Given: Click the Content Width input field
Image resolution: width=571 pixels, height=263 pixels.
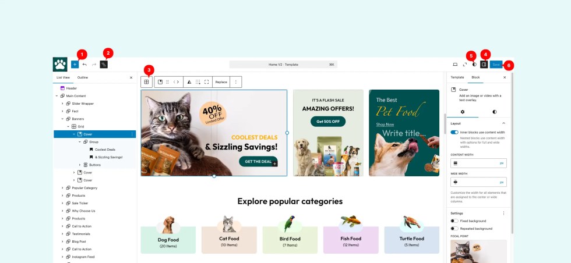Looking at the screenshot, I should point(478,164).
